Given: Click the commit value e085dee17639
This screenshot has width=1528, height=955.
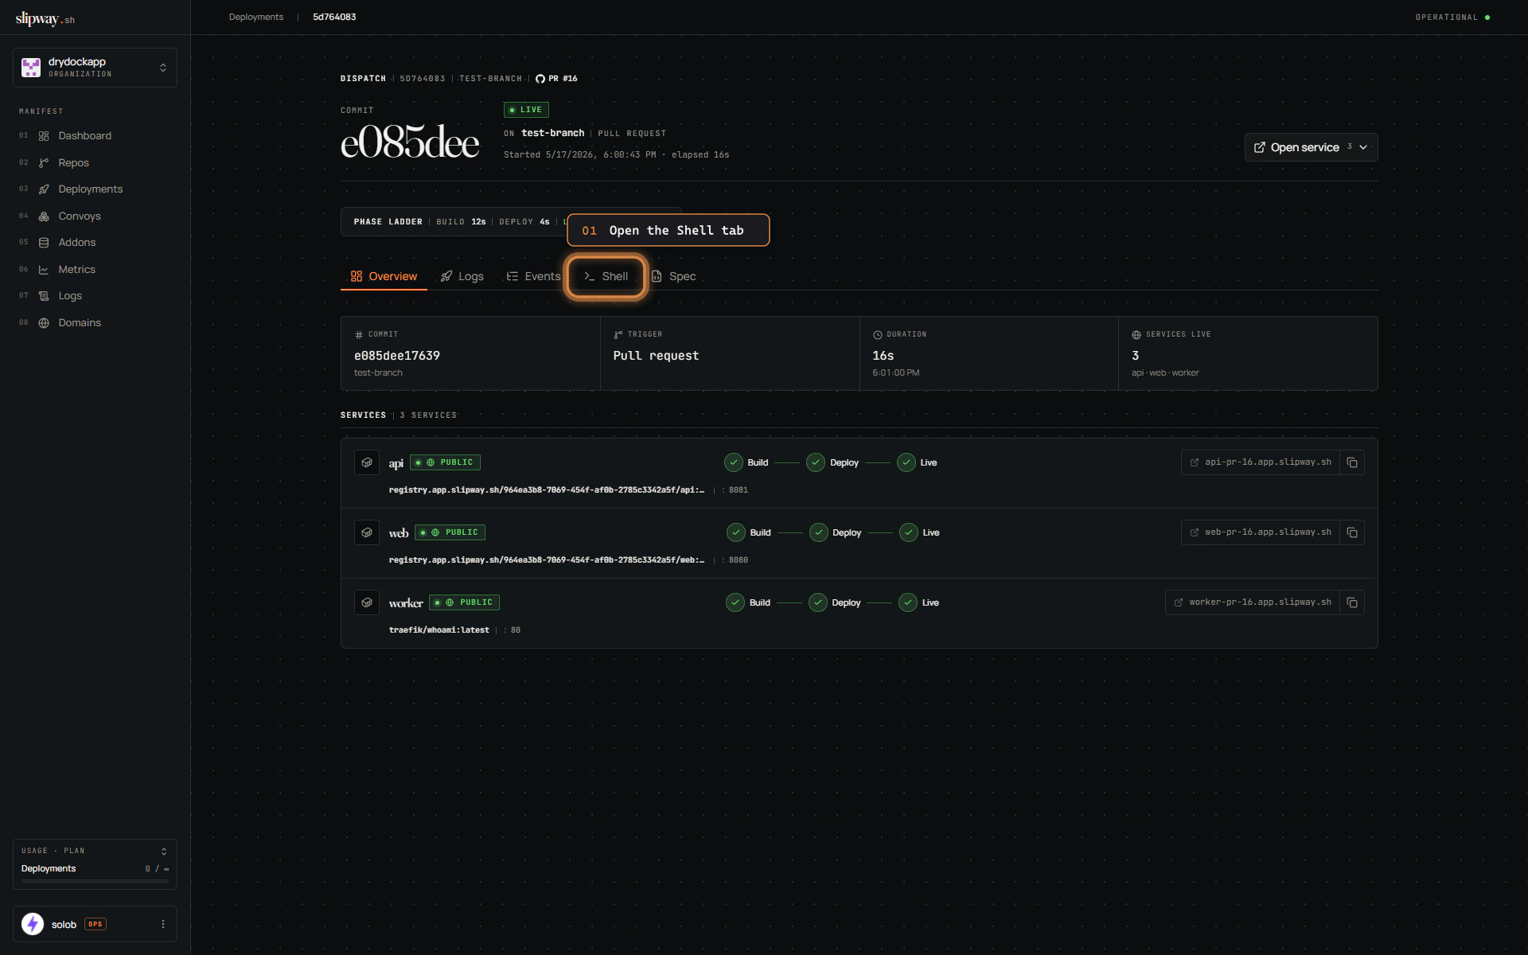Looking at the screenshot, I should click(397, 356).
